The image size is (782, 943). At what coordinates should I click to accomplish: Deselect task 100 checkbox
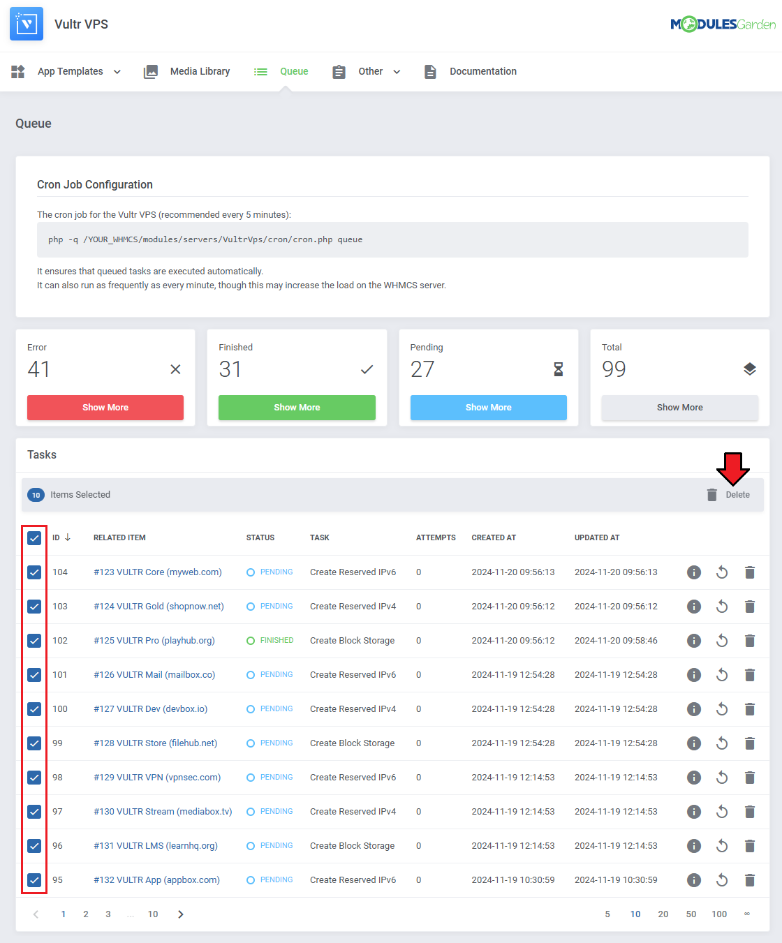coord(34,709)
